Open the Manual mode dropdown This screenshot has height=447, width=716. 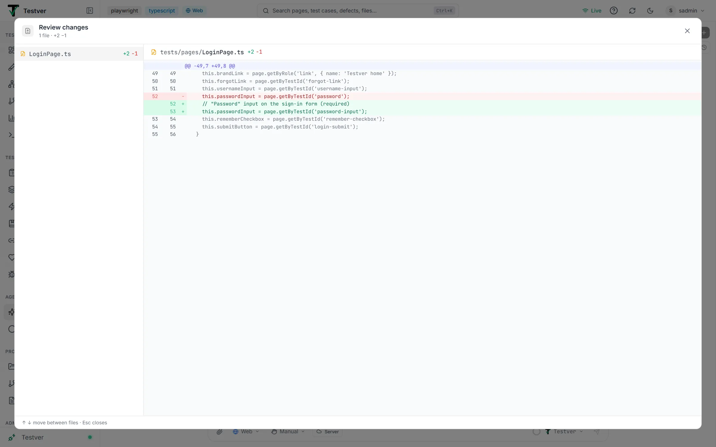coord(288,432)
